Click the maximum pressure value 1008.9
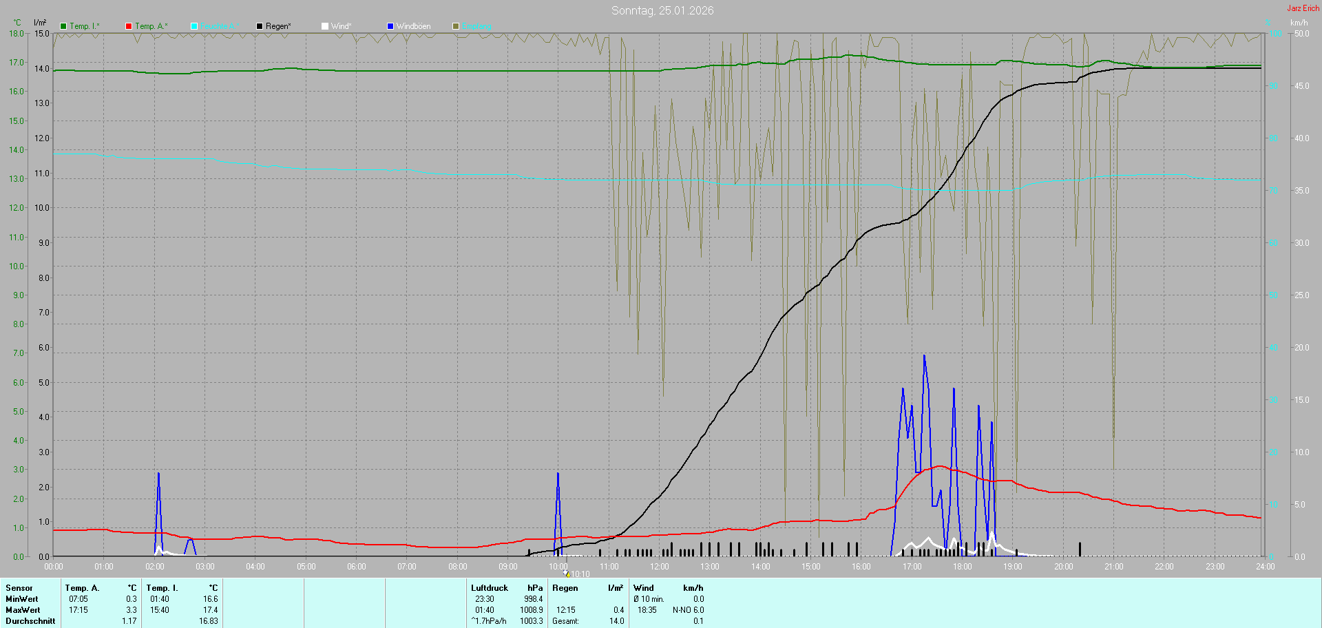The image size is (1322, 628). [532, 610]
